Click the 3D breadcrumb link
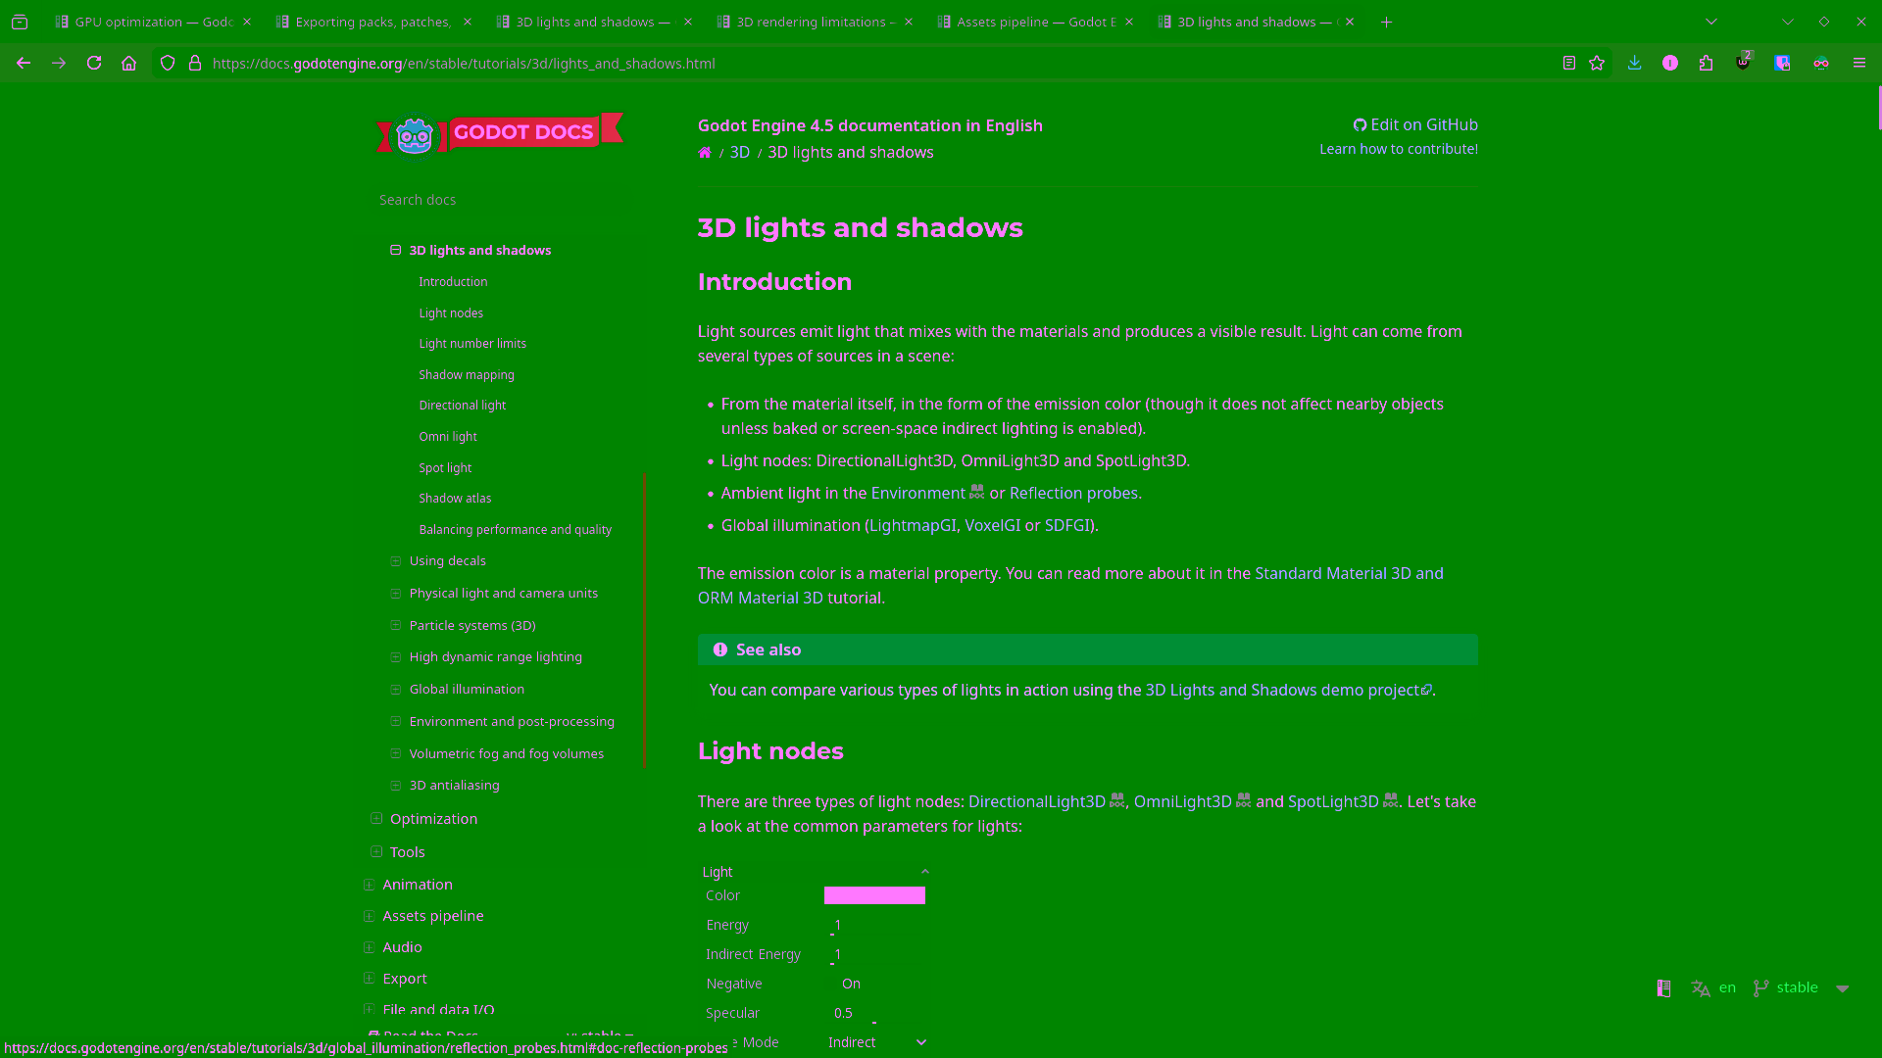The height and width of the screenshot is (1058, 1882). pos(740,153)
